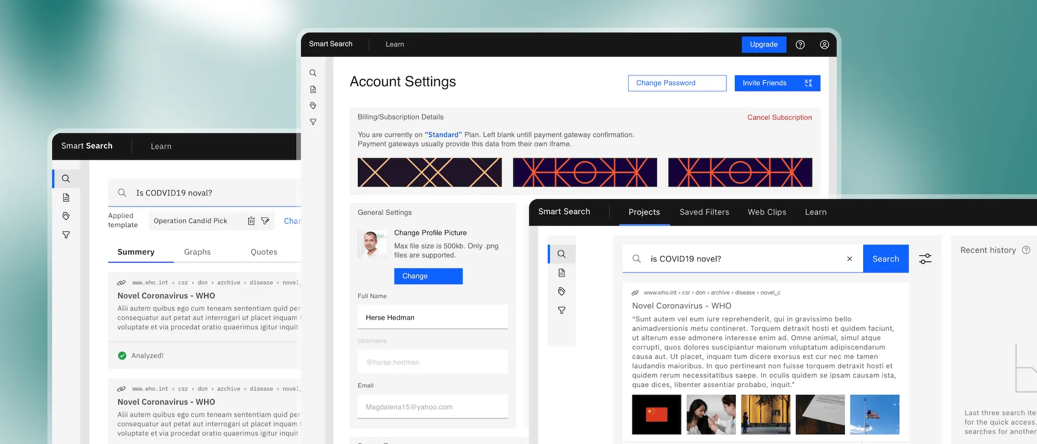Click Change Password button
Image resolution: width=1037 pixels, height=444 pixels.
pyautogui.click(x=677, y=83)
